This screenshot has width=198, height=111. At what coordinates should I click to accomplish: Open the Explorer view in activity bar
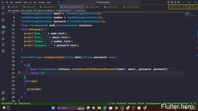coord(3,8)
